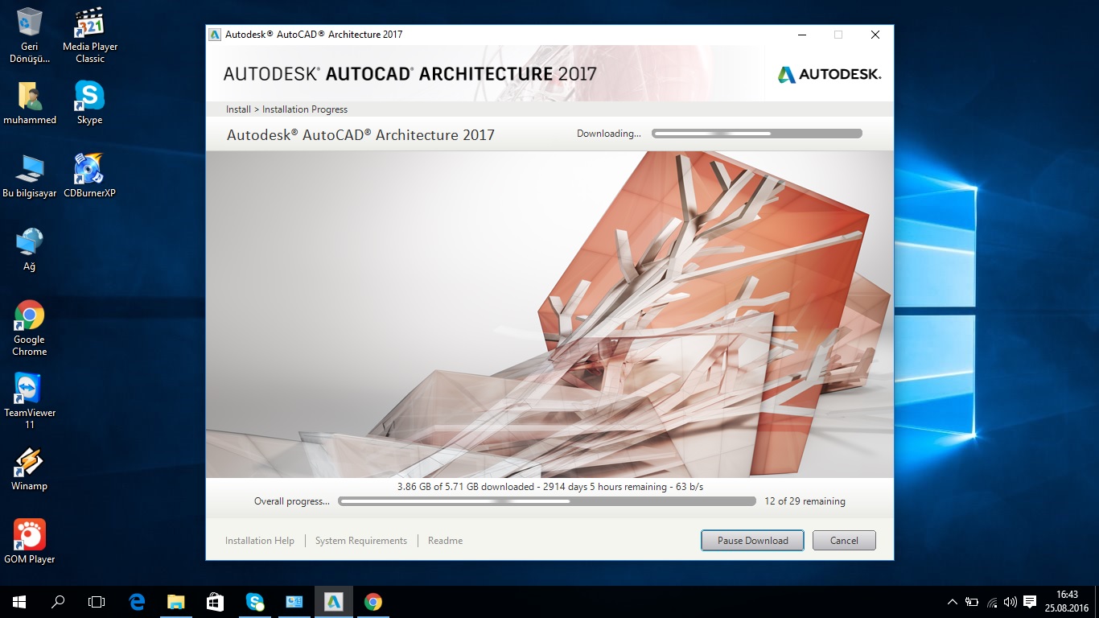Click the '12 of 29 remaining' text
This screenshot has width=1099, height=618.
[x=805, y=501]
